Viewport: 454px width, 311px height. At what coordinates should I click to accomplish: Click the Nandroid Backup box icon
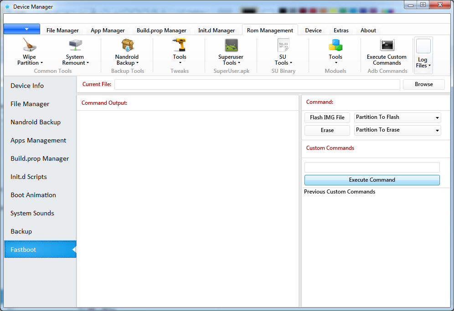coord(127,46)
